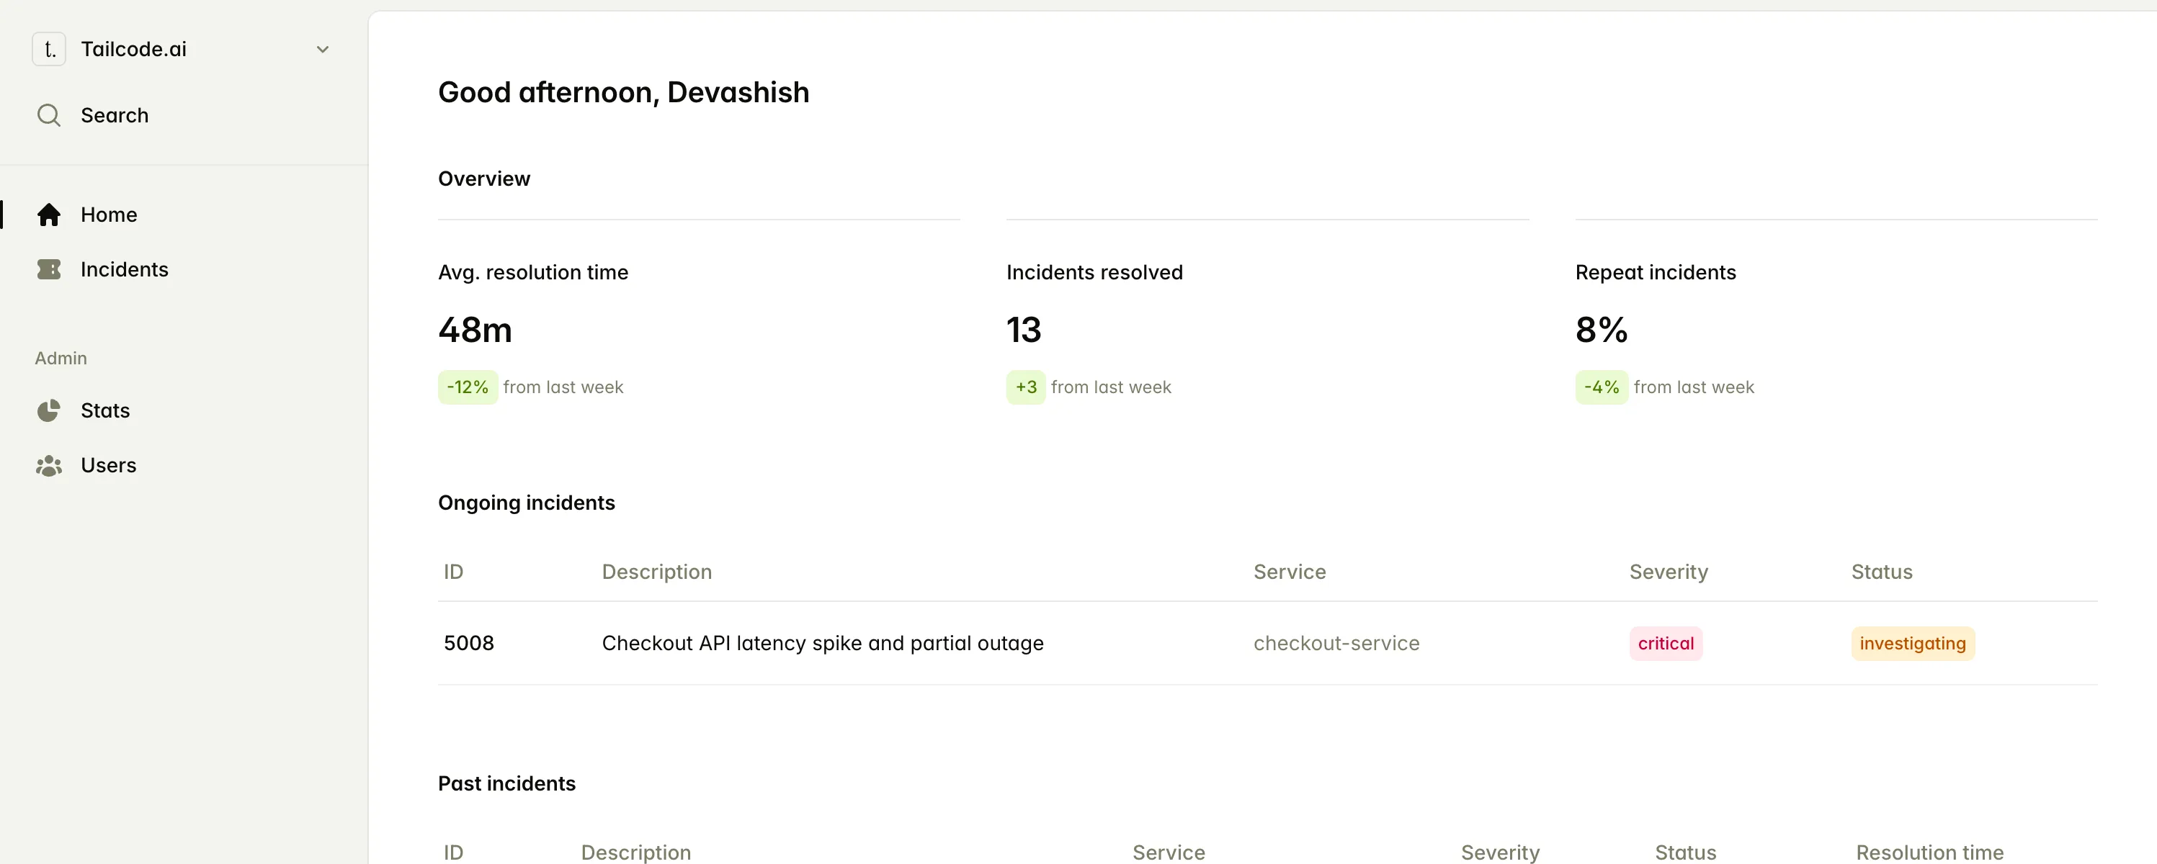The height and width of the screenshot is (864, 2157).
Task: Click the checkout-service service name
Action: pos(1336,643)
